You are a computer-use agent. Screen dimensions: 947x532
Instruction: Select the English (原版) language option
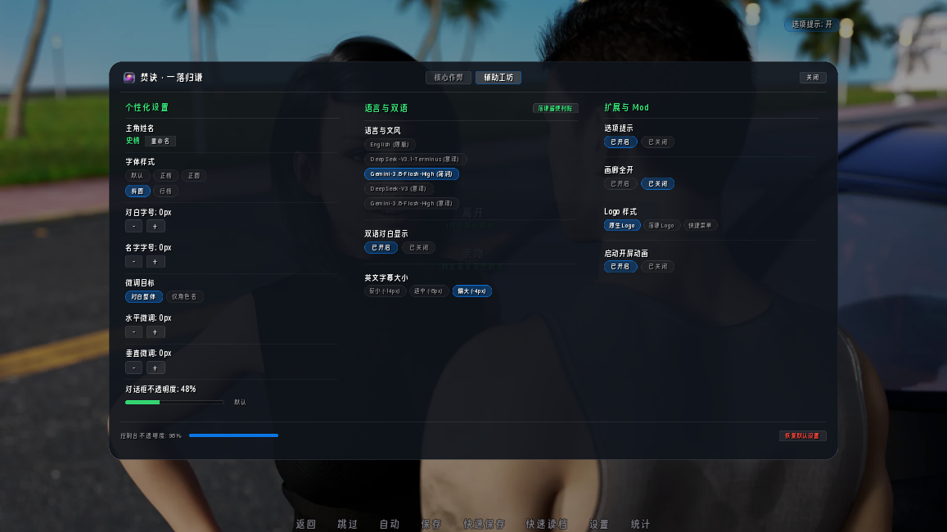(x=390, y=144)
